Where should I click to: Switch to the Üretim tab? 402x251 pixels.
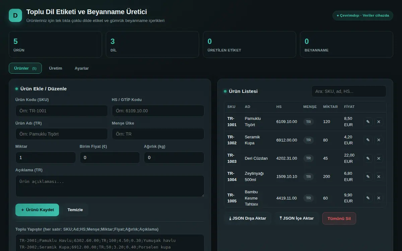[56, 68]
